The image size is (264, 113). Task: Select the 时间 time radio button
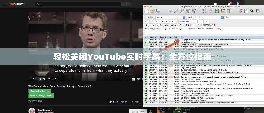coord(184,25)
